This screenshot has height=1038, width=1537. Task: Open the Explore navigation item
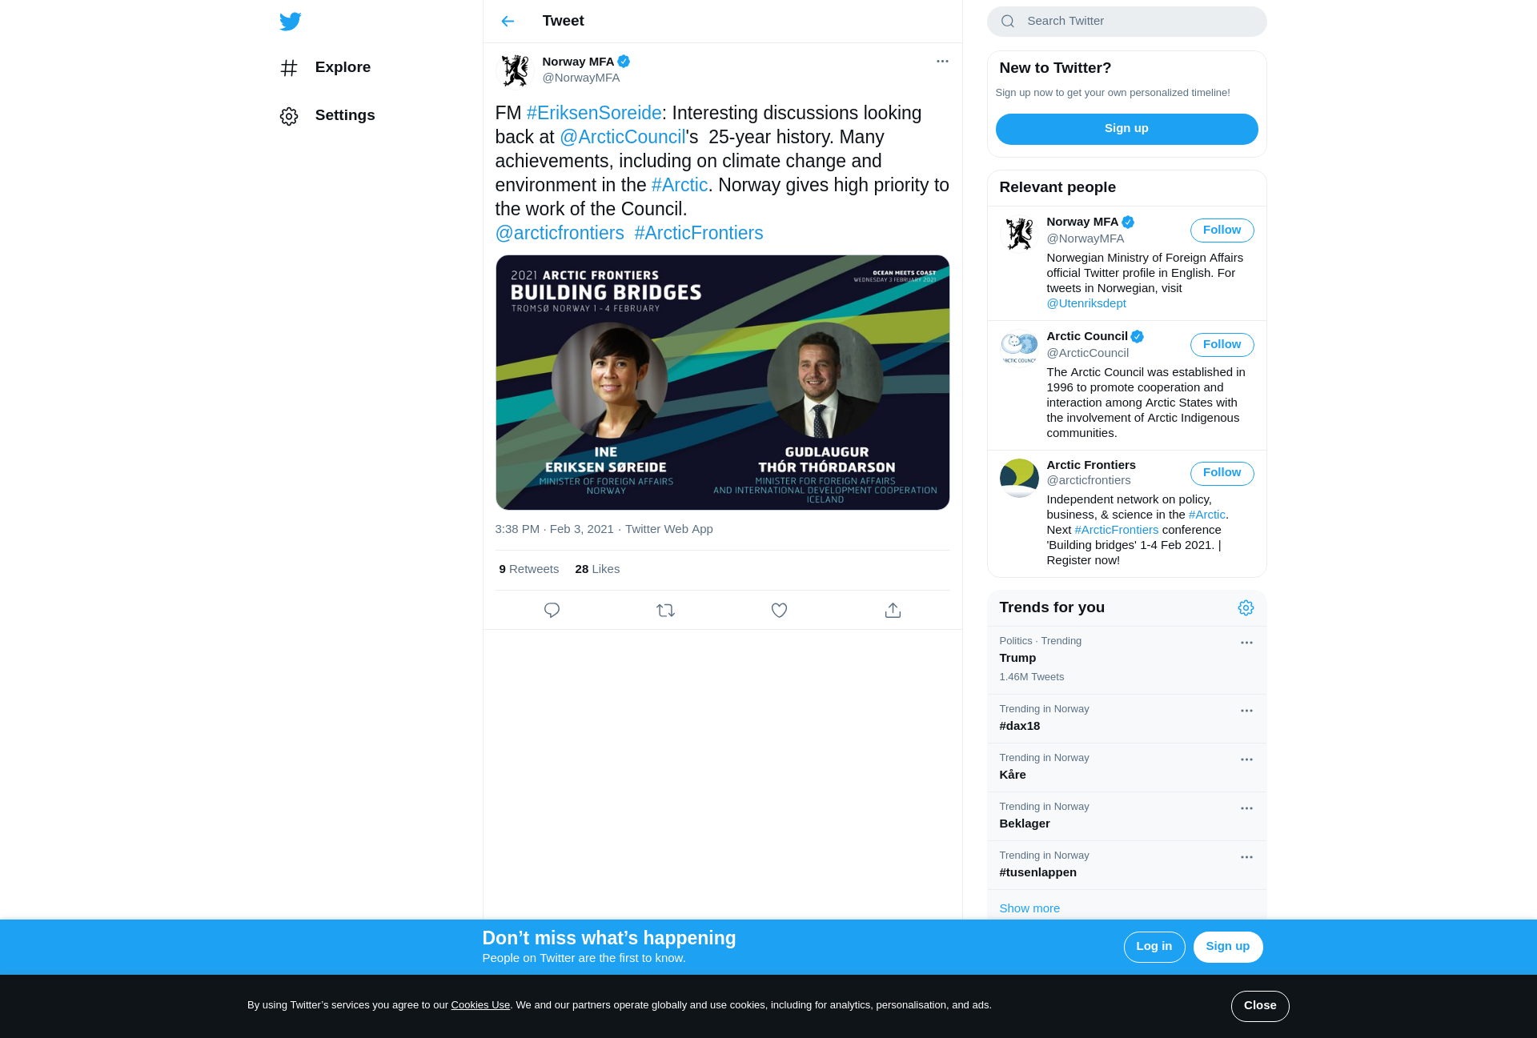click(343, 67)
